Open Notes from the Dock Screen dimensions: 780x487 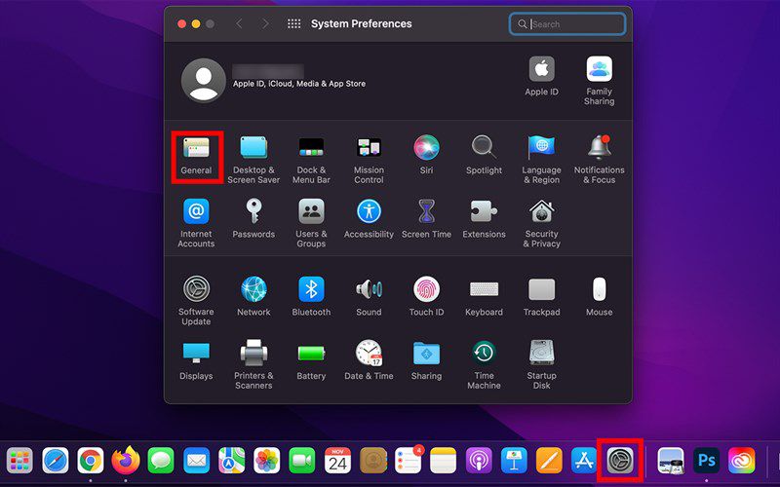coord(444,461)
